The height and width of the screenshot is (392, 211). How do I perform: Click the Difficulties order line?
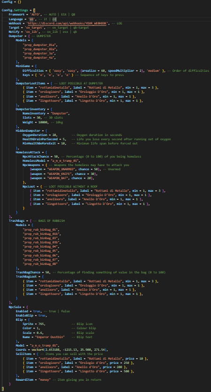(116, 71)
